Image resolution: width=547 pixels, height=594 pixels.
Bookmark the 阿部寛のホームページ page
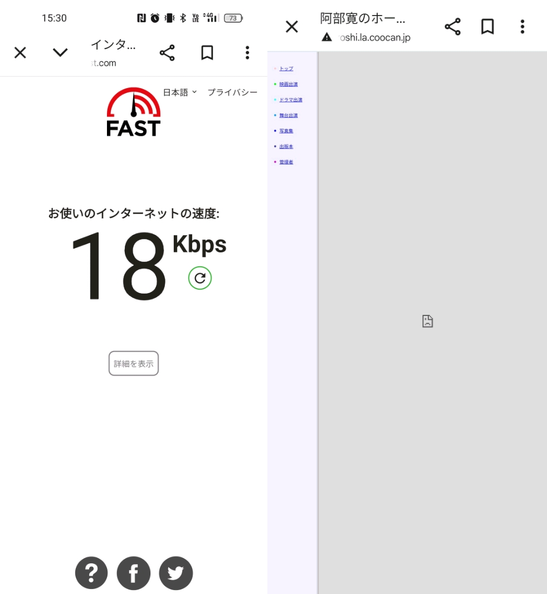[x=487, y=27]
